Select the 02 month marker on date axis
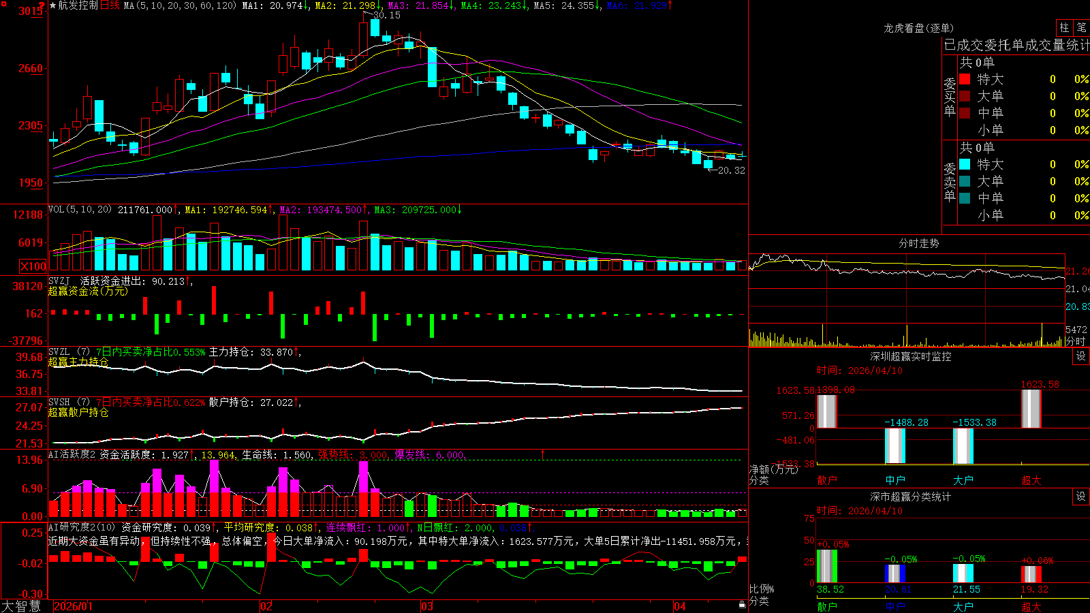The width and height of the screenshot is (1090, 613). coord(266,606)
